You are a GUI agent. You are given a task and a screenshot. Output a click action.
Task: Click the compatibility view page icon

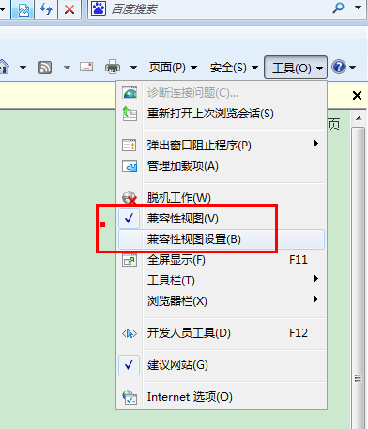pos(23,9)
